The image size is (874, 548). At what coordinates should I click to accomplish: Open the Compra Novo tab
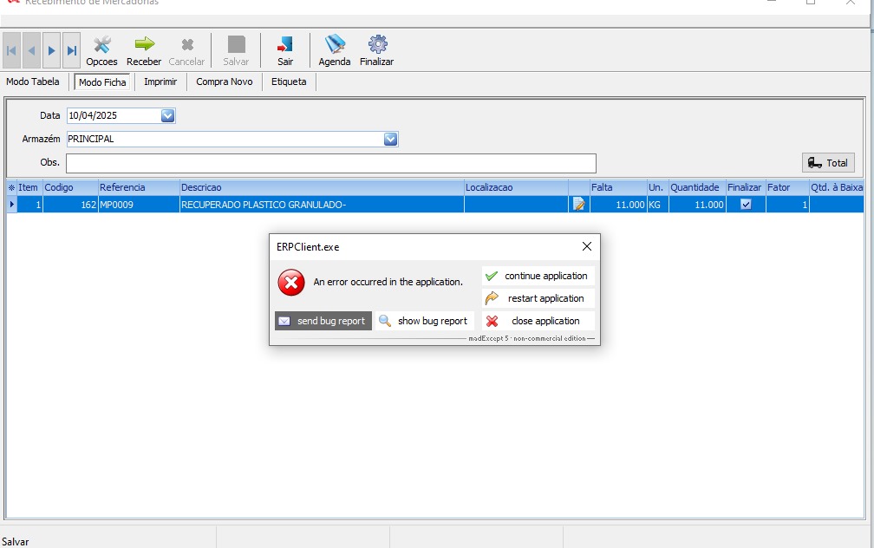(225, 82)
